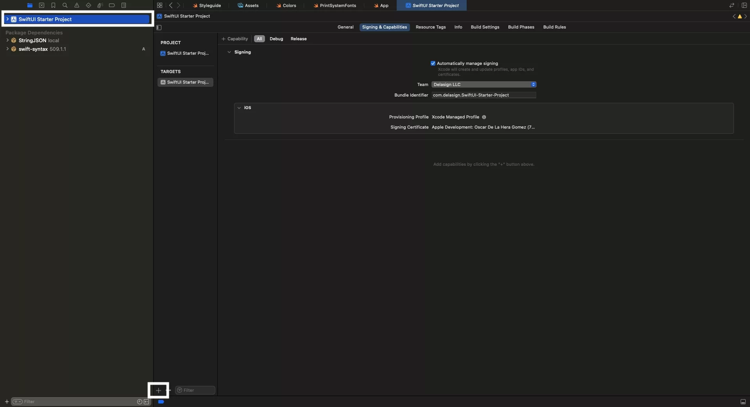Viewport: 750px width, 407px height.
Task: Click SwiftUI Starter Project in jump bar
Action: click(183, 16)
